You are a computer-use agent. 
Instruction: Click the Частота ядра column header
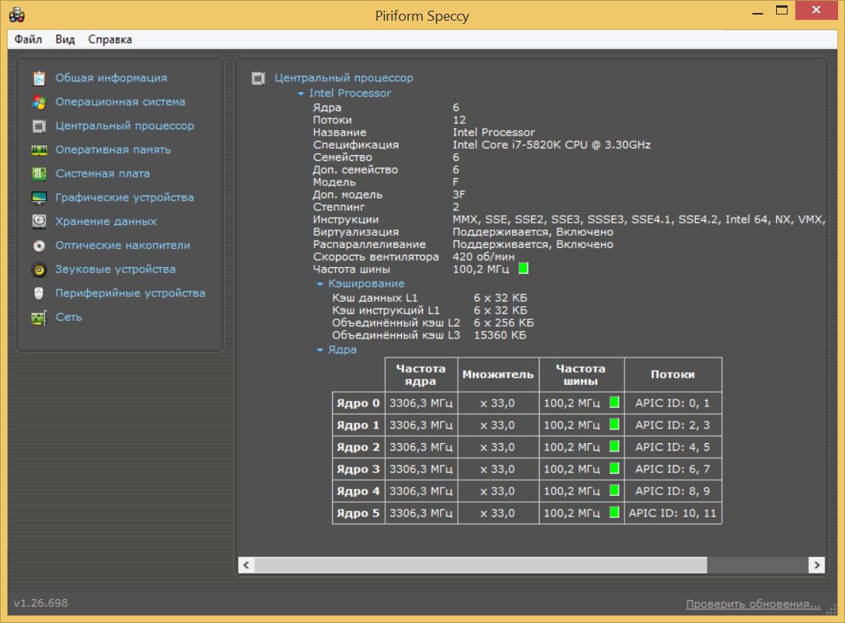click(421, 374)
